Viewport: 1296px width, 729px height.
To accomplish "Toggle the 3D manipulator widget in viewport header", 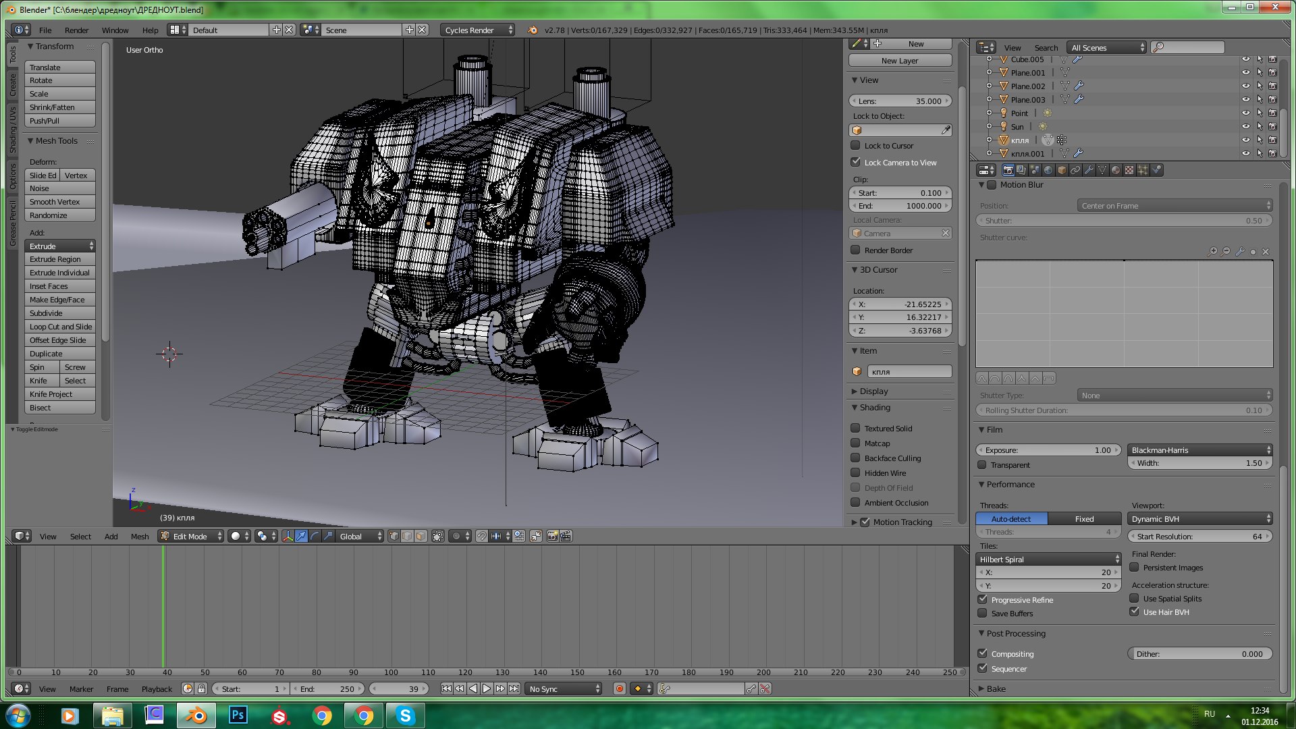I will (x=288, y=537).
